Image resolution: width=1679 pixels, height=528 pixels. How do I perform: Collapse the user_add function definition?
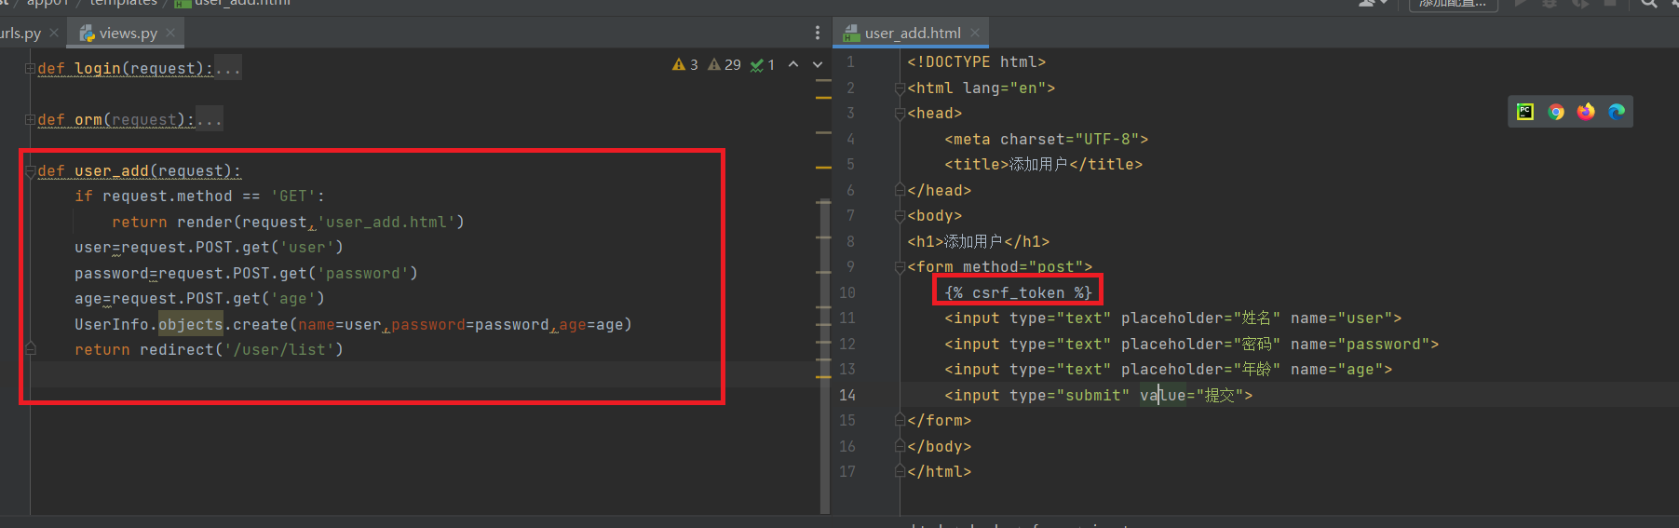(x=30, y=171)
